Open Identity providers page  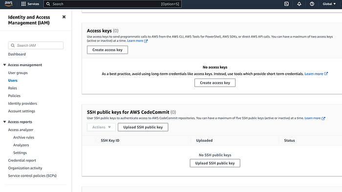(x=22, y=103)
